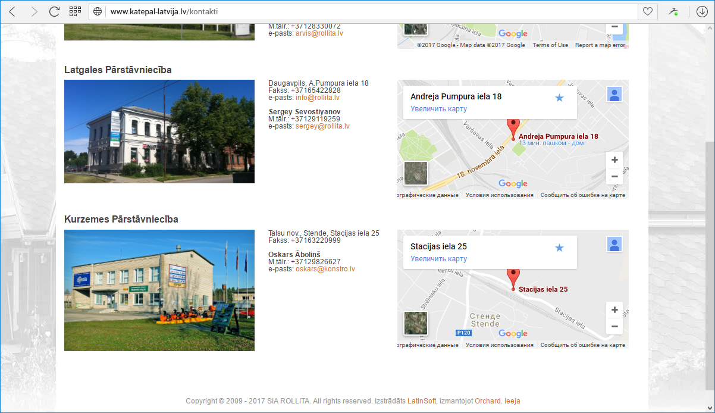Click the red pin on Andreja Pumpura iela

pyautogui.click(x=513, y=128)
